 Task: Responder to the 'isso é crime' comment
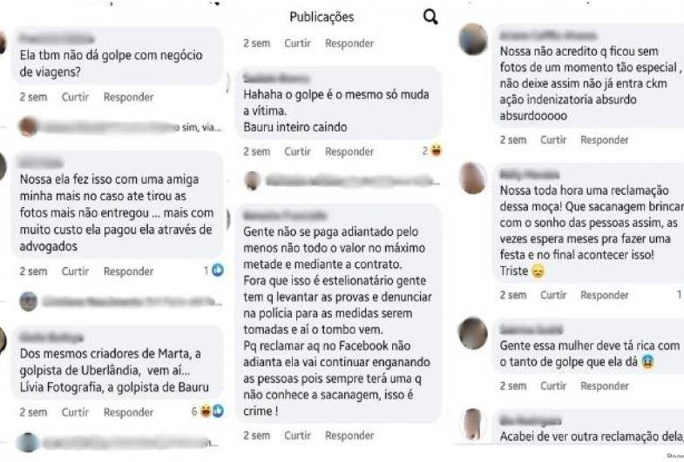pos(349,435)
